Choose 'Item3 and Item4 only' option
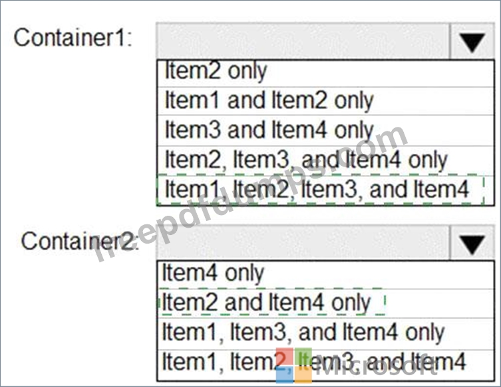Image resolution: width=501 pixels, height=387 pixels. tap(325, 130)
